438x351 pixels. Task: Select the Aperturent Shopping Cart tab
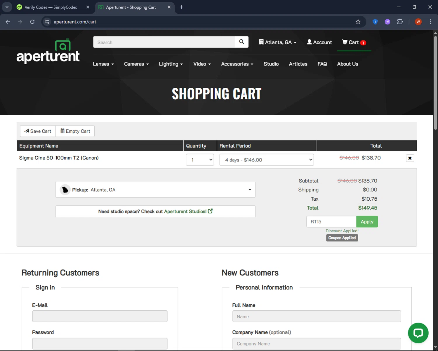click(131, 7)
